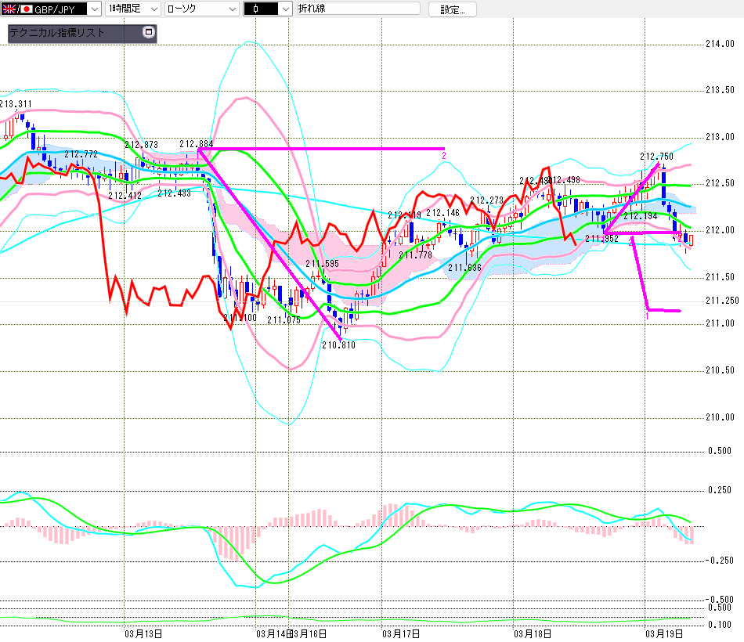Viewport: 744px width, 642px height.
Task: Click the 03月17日 date axis label
Action: pyautogui.click(x=401, y=633)
